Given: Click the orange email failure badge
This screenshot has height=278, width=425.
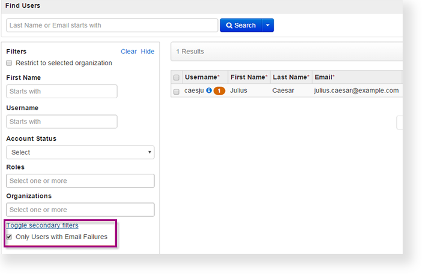Looking at the screenshot, I should click(x=219, y=90).
